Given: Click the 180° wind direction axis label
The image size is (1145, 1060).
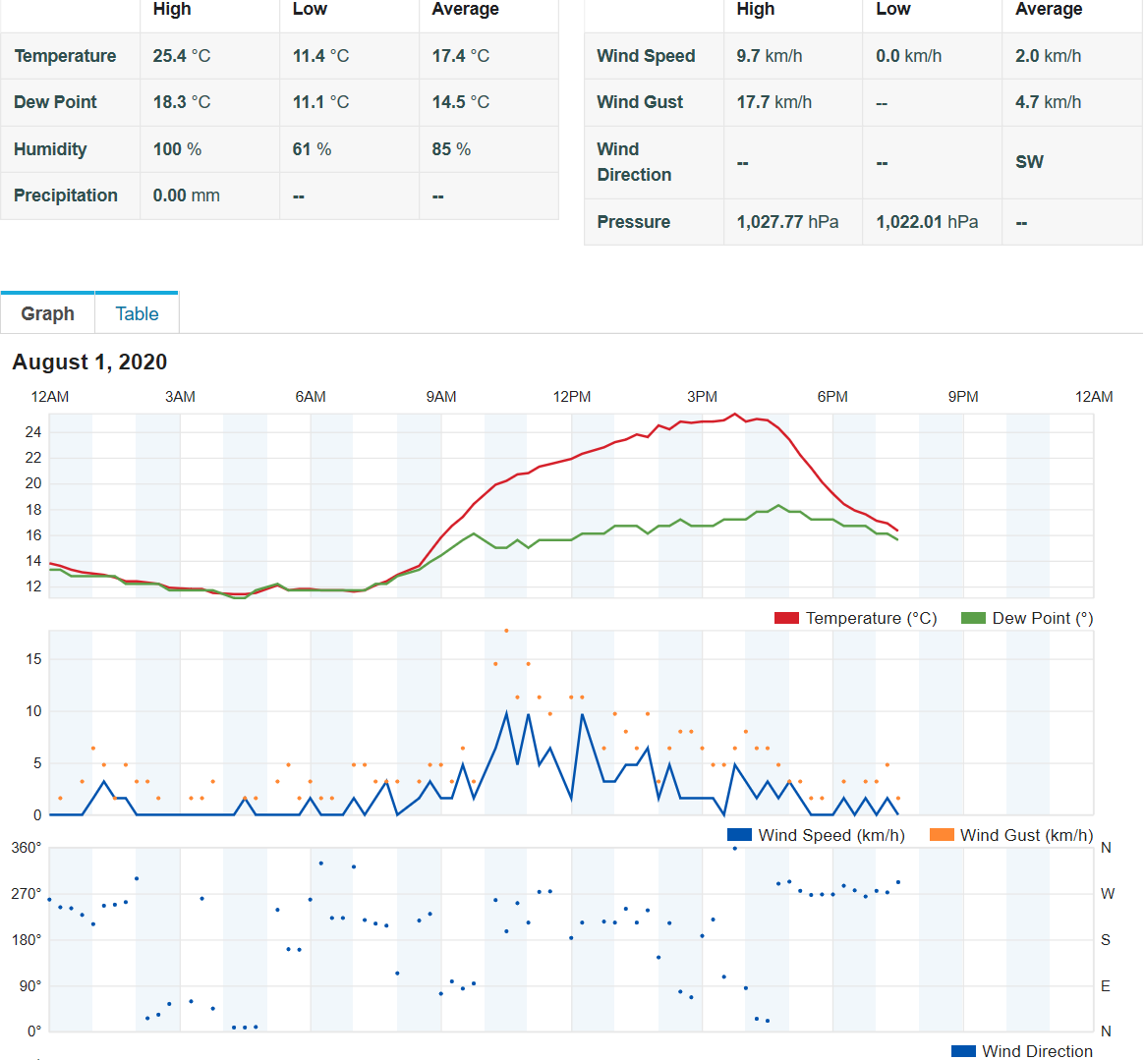Looking at the screenshot, I should point(27,940).
